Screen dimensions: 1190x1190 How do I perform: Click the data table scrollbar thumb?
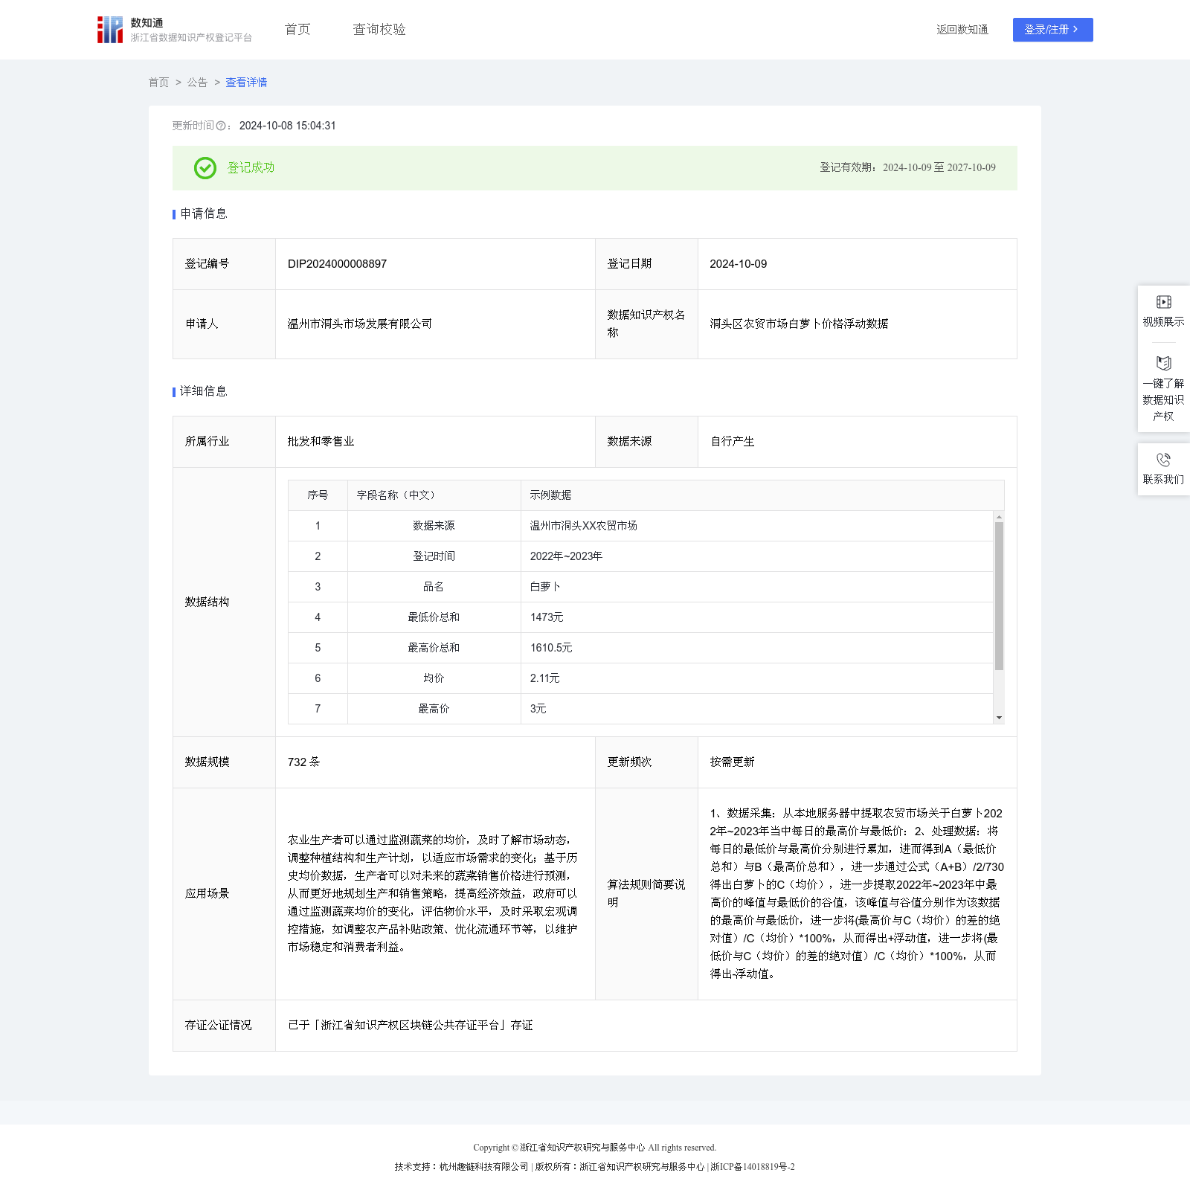click(999, 595)
